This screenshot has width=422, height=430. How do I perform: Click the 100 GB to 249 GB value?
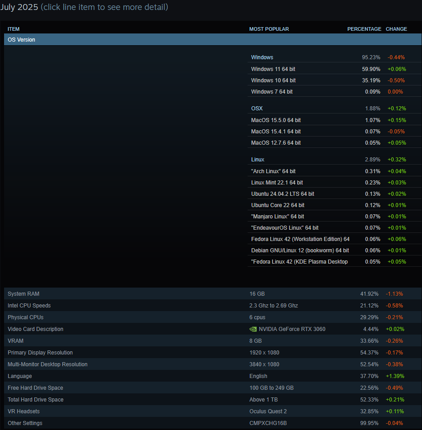point(271,388)
